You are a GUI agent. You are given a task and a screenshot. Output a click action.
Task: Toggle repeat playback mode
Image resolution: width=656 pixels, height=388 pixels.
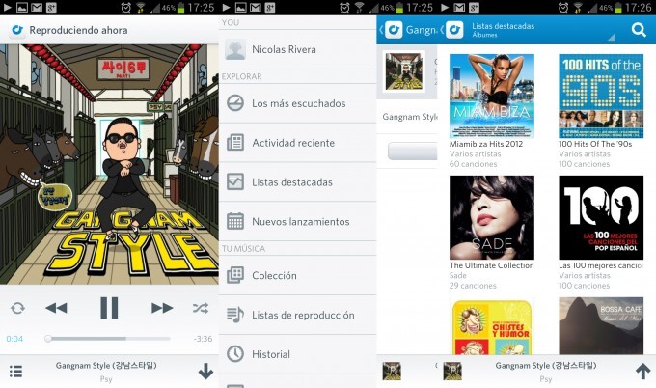pos(17,308)
